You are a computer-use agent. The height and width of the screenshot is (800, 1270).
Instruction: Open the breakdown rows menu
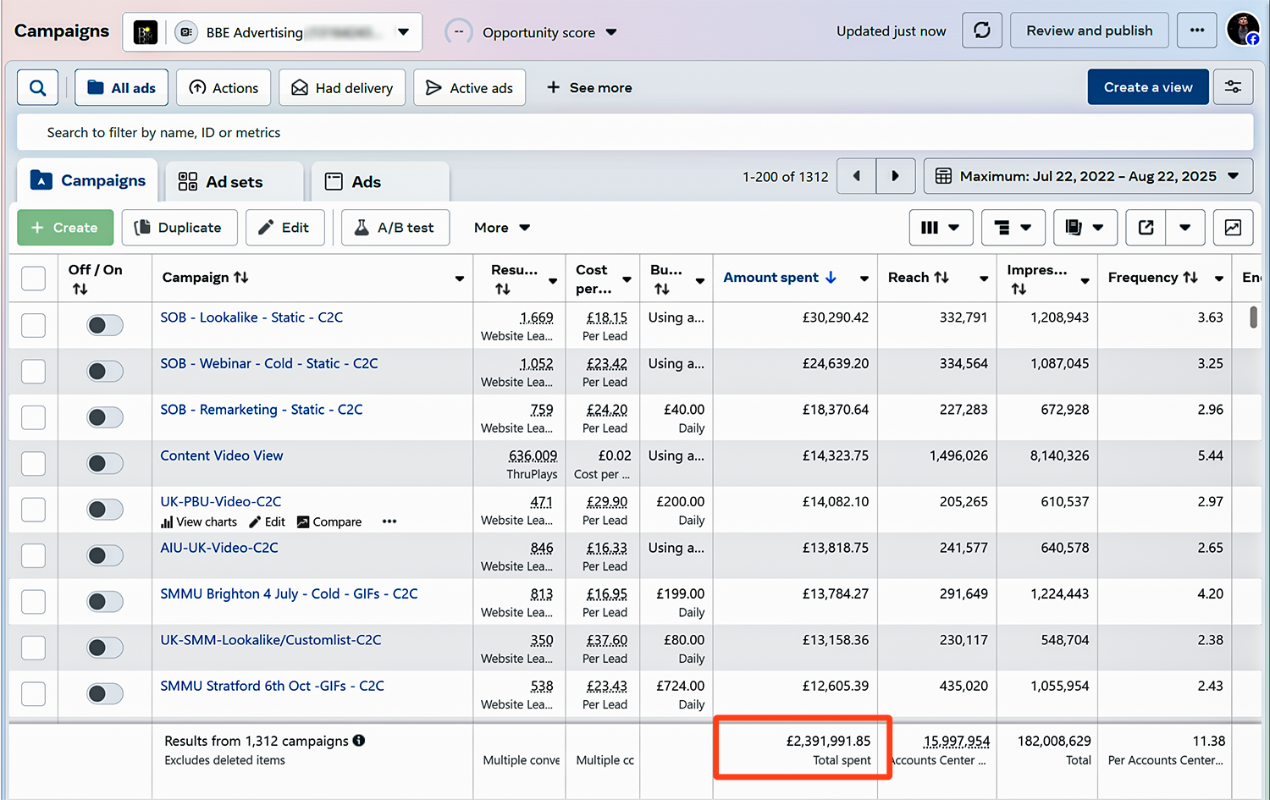[x=1013, y=228]
